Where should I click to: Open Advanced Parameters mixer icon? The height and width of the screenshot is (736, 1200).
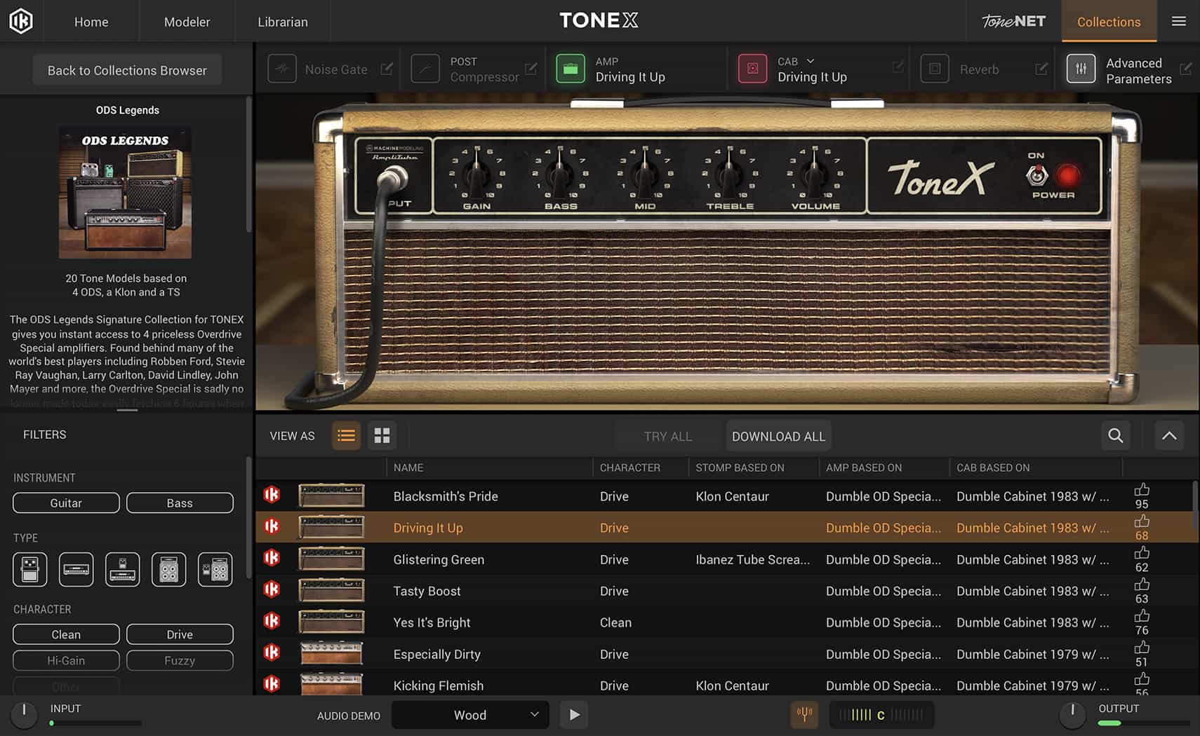1081,69
